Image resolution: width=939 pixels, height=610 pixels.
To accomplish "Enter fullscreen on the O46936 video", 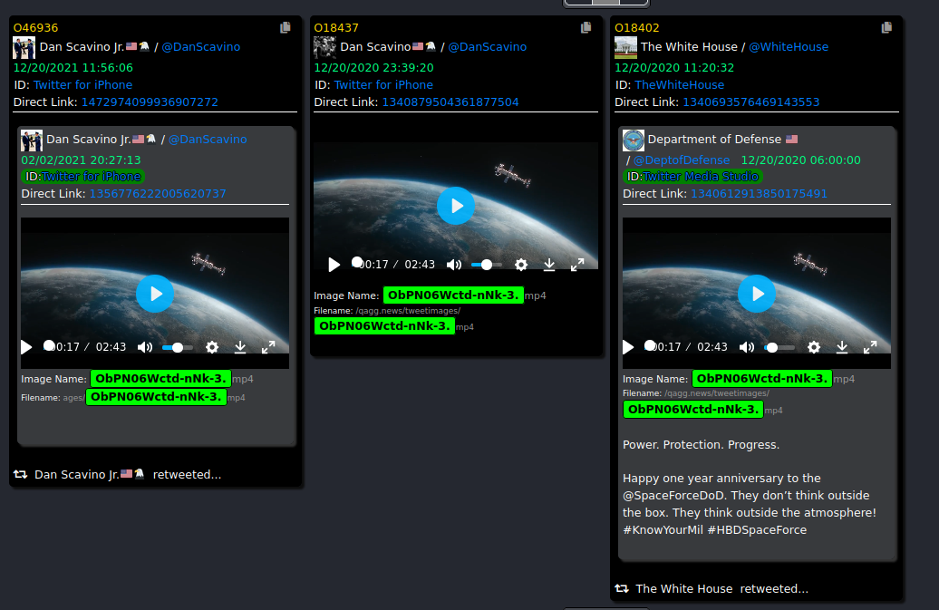I will coord(268,347).
